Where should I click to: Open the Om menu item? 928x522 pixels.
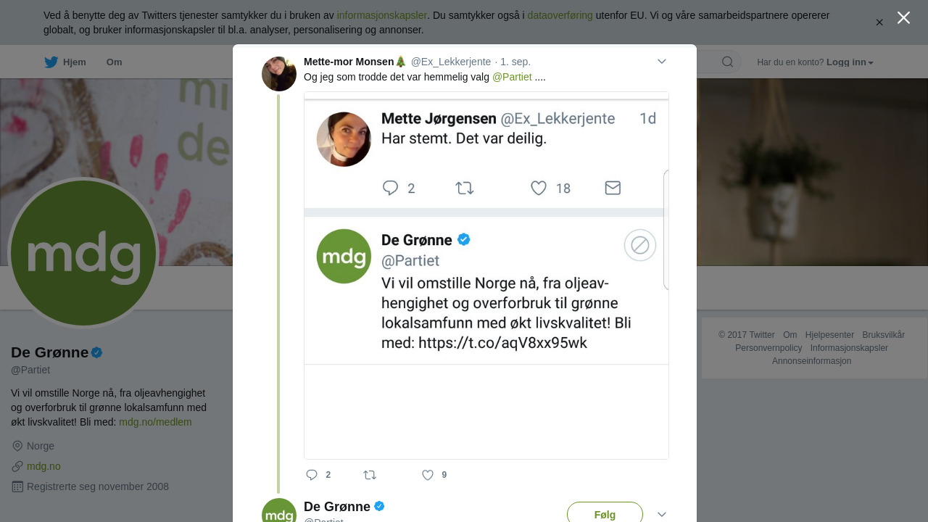[x=114, y=62]
